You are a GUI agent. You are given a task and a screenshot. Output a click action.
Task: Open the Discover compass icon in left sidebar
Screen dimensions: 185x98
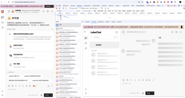coord(2,27)
